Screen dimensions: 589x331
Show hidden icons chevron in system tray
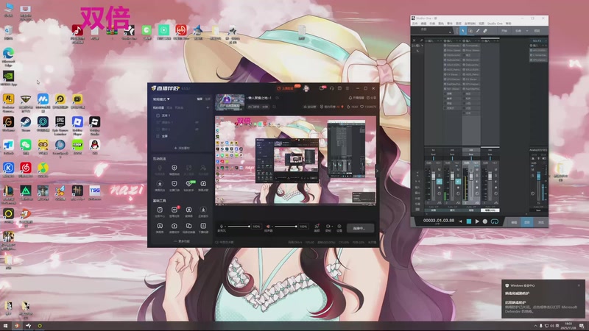click(535, 326)
